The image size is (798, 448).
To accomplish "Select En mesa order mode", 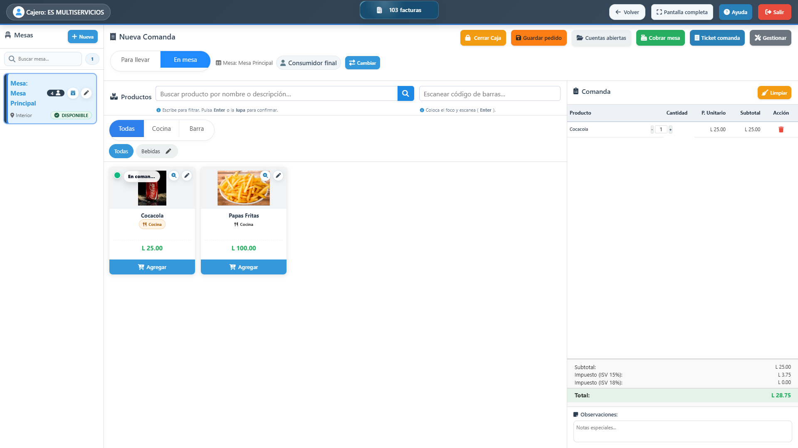I will [185, 60].
